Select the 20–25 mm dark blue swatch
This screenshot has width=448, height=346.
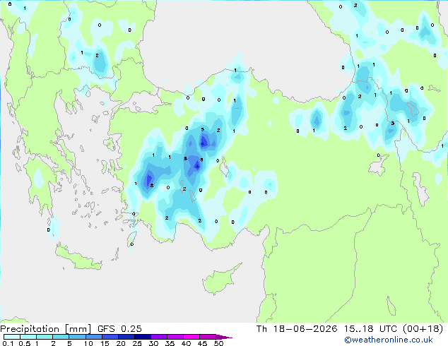[x=126, y=337]
